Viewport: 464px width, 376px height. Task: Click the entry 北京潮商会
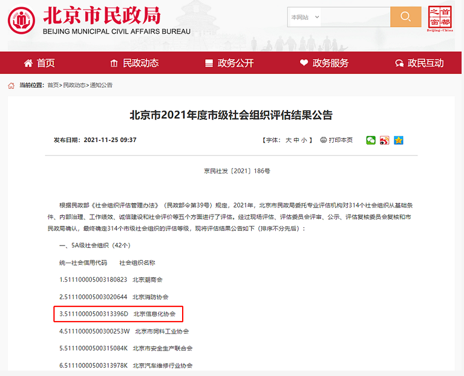(x=148, y=280)
